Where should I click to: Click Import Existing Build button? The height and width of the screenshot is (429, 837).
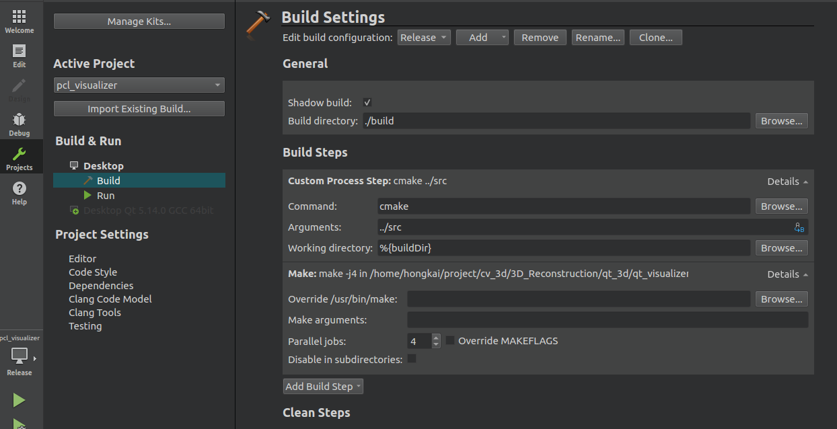click(x=139, y=109)
